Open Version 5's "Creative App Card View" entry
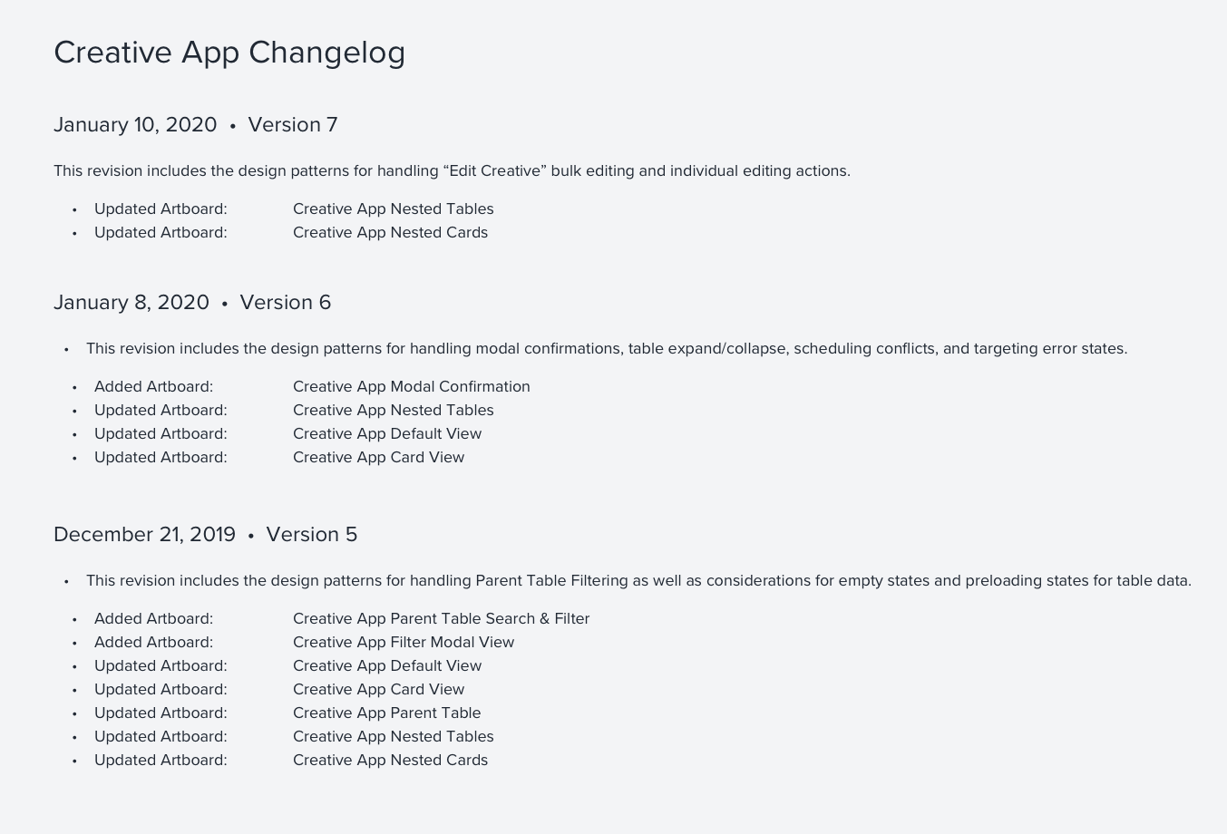The image size is (1227, 834). 378,690
